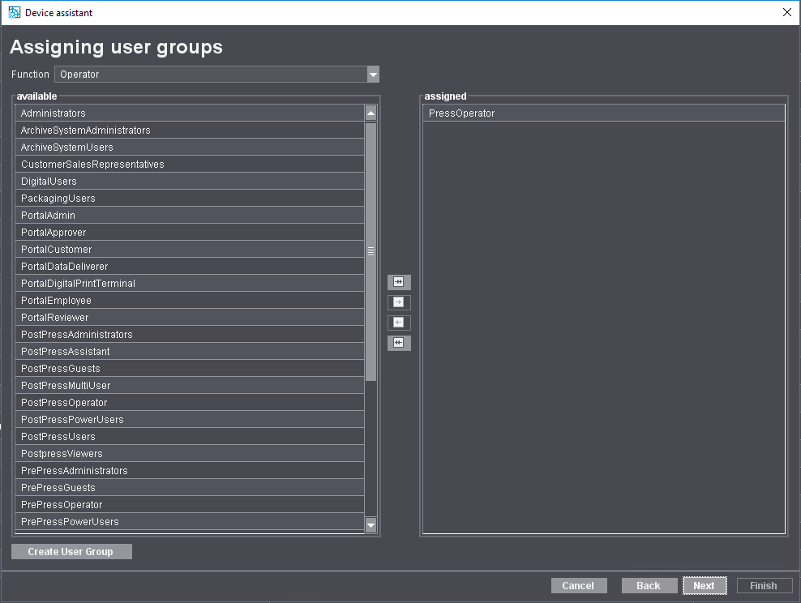Click the scrollbar up arrow icon

(x=371, y=112)
